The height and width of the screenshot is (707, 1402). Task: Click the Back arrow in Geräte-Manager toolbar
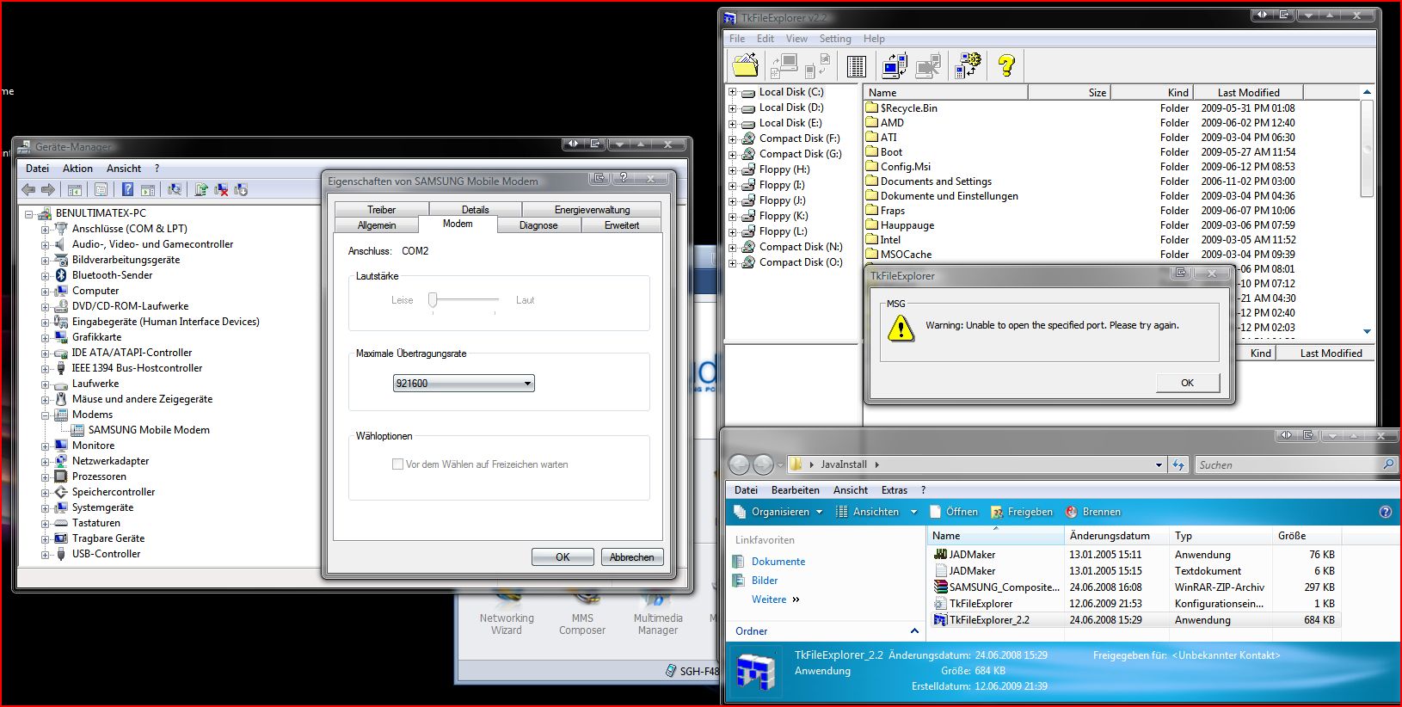28,189
